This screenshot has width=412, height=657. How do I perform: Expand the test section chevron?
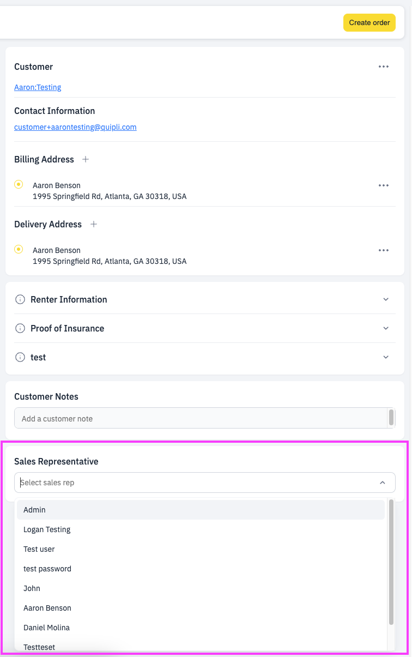(386, 357)
